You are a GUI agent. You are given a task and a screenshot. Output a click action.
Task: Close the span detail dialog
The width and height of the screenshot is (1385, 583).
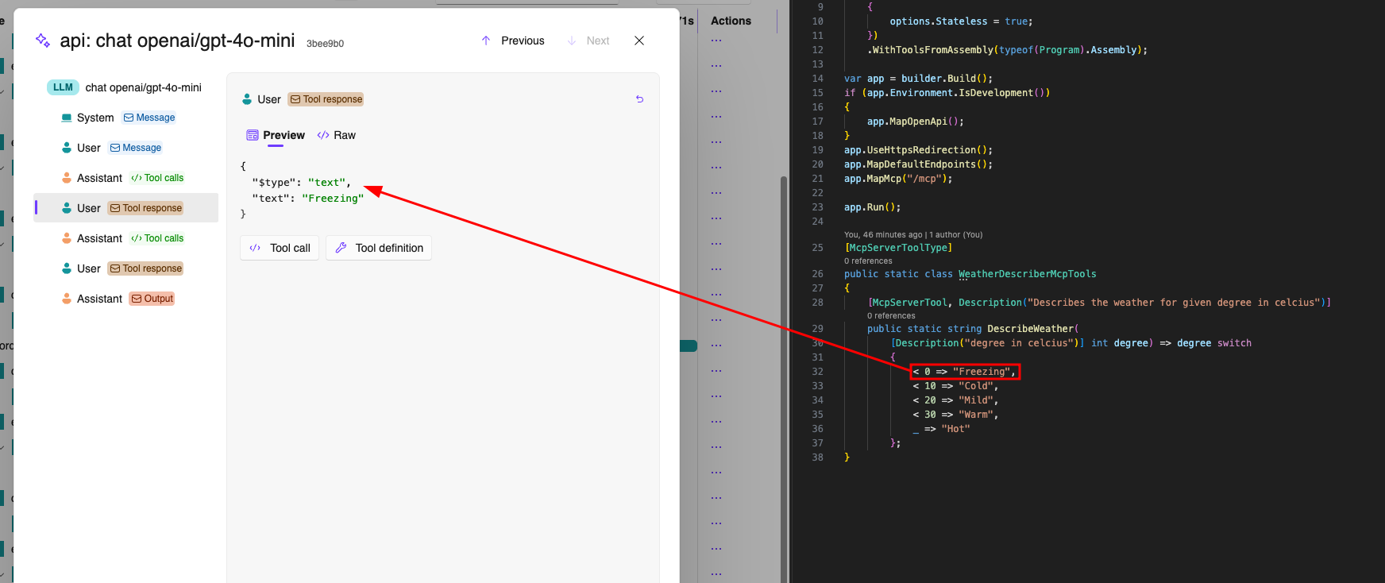tap(639, 41)
